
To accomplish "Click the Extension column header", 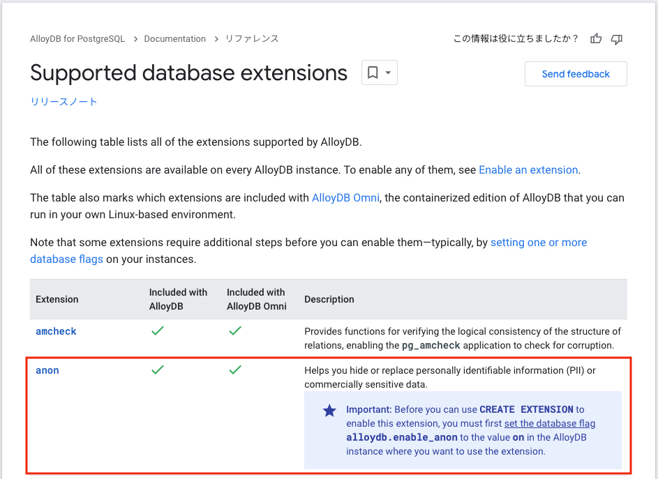I will (x=57, y=299).
